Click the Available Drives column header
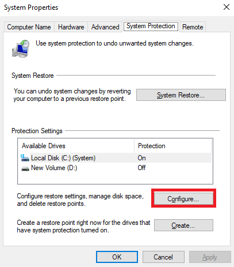 pyautogui.click(x=76, y=146)
